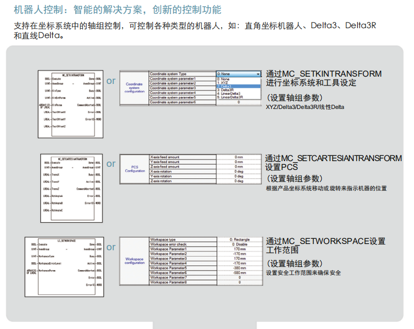Select the 'Coordinate system configuration' group label
414x329 pixels.
[135, 88]
